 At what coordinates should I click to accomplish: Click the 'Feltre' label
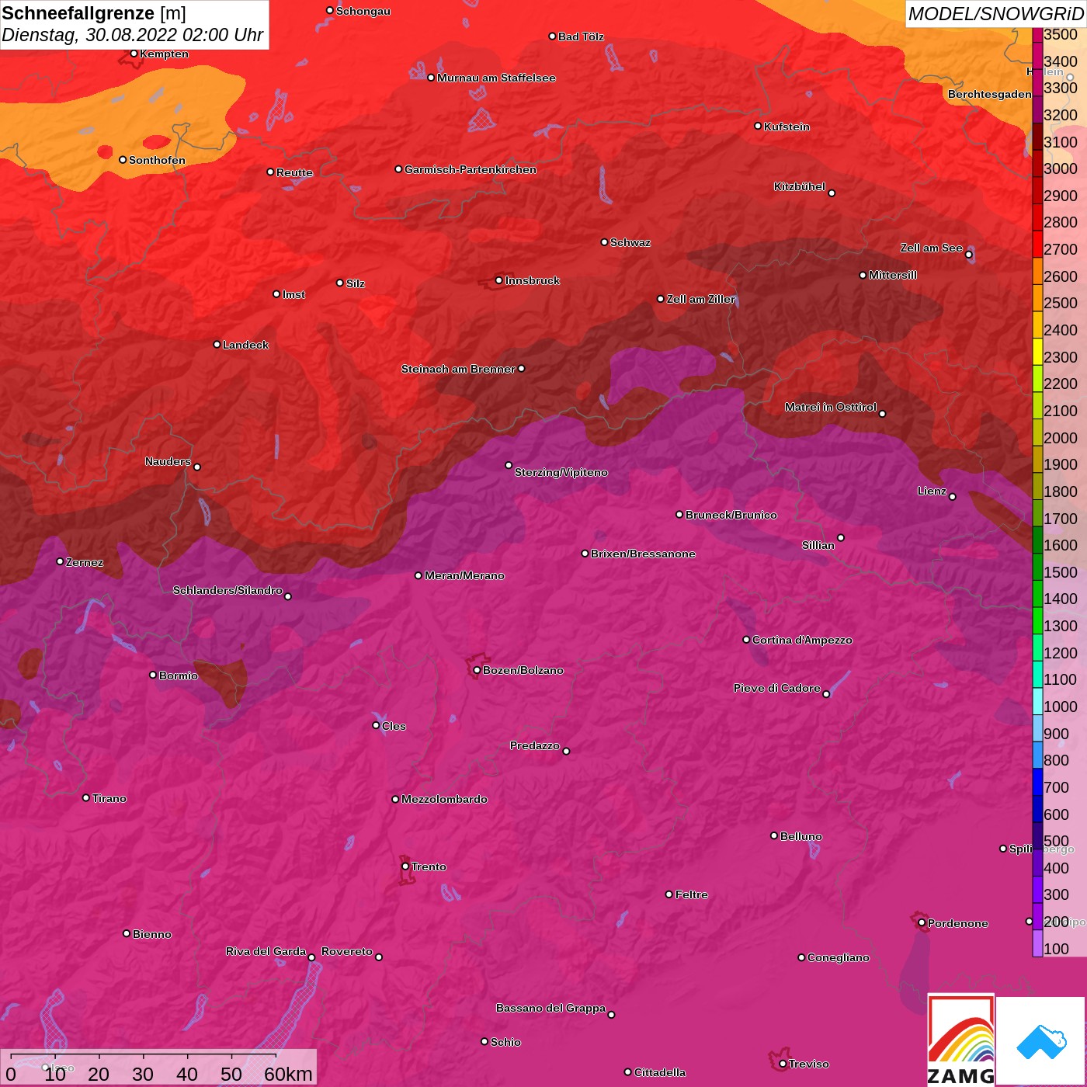coord(692,894)
